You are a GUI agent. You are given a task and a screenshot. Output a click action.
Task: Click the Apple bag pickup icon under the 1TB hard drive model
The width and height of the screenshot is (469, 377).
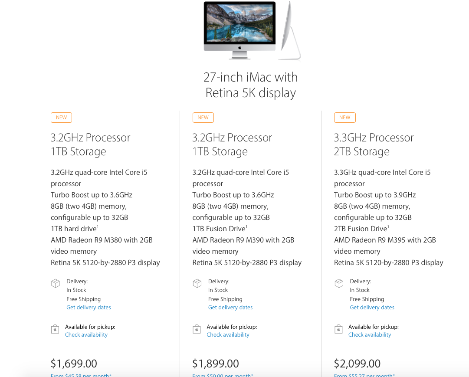point(55,329)
